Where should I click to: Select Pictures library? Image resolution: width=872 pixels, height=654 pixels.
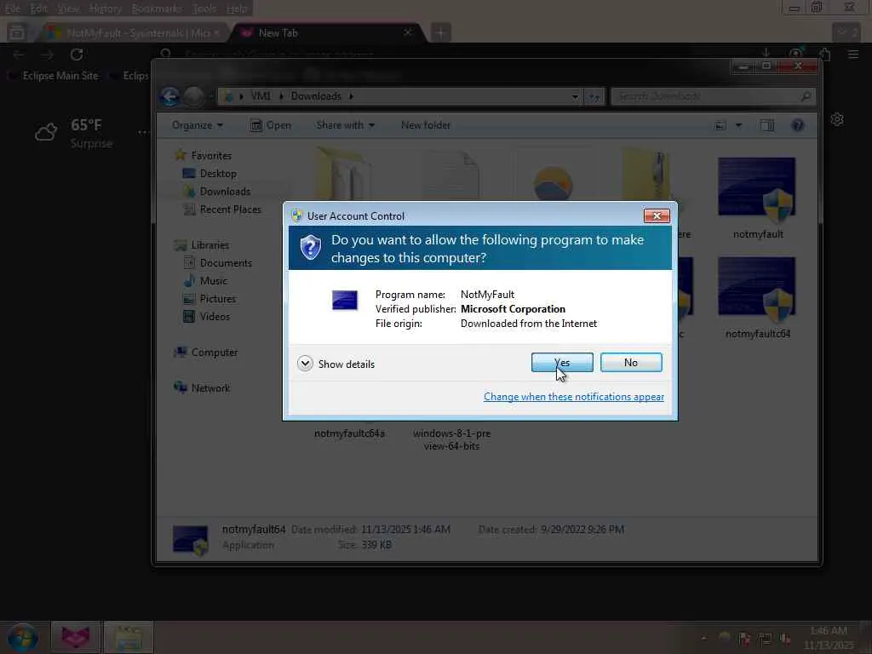point(217,299)
